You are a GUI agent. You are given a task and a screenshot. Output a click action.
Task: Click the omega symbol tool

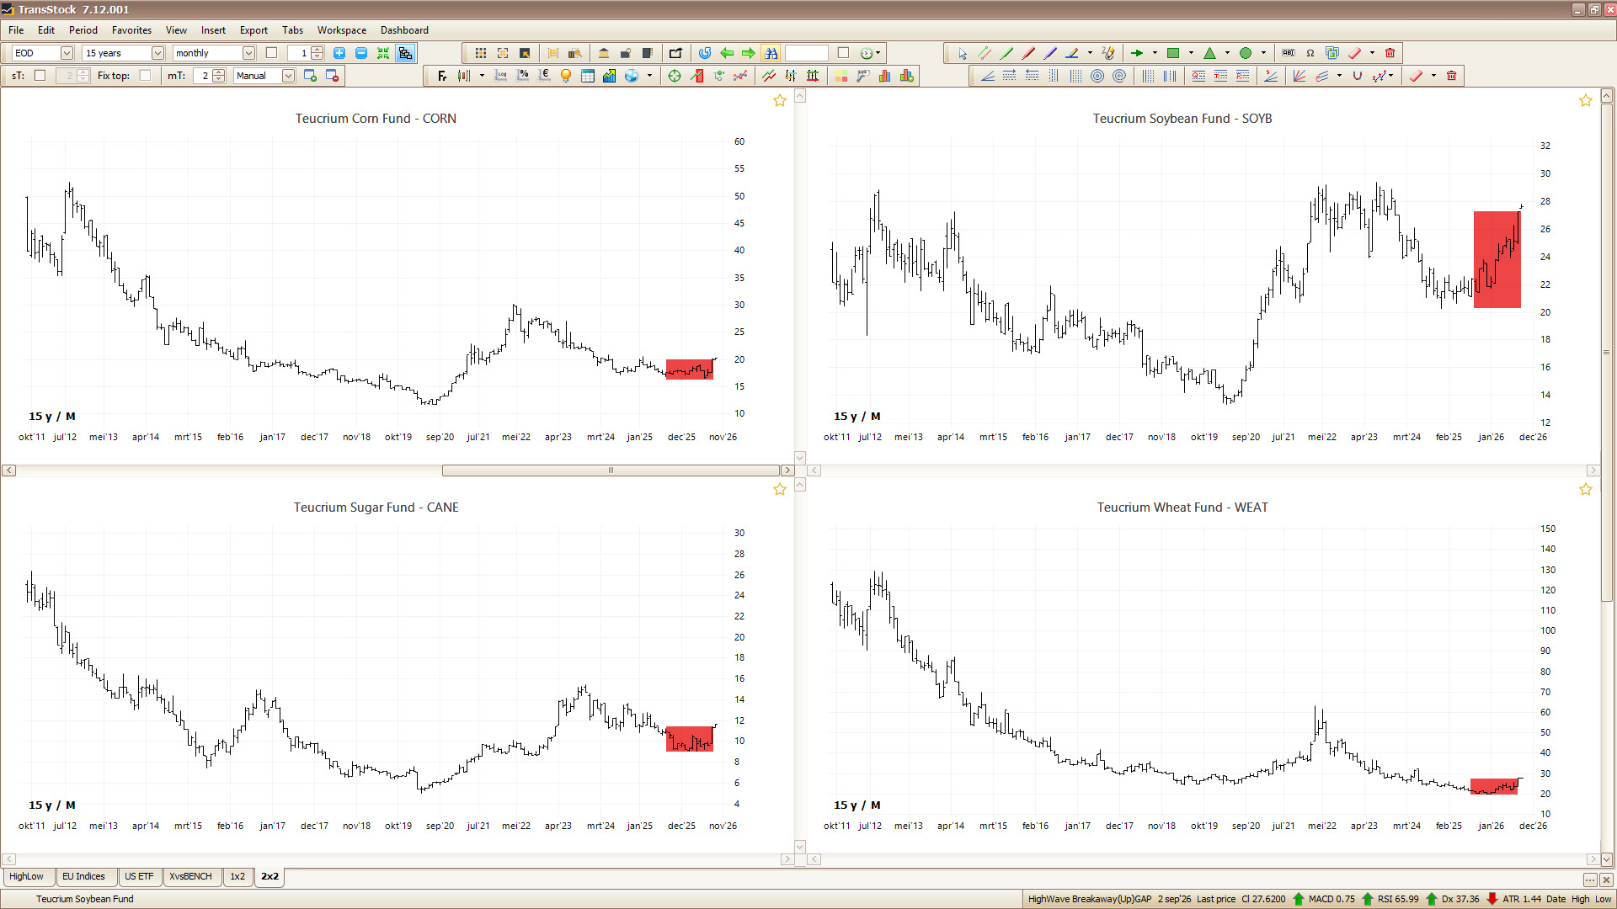click(x=1310, y=53)
